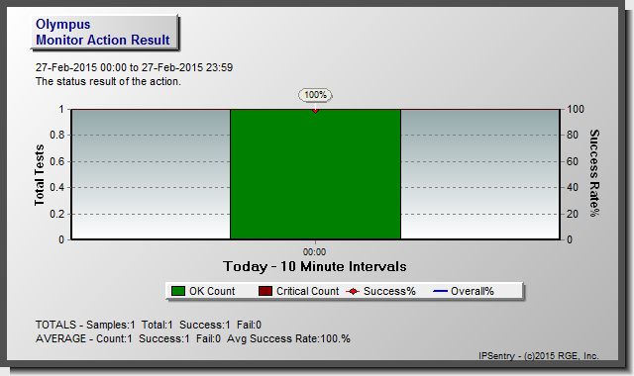Click the Critical Count legend text

[308, 291]
